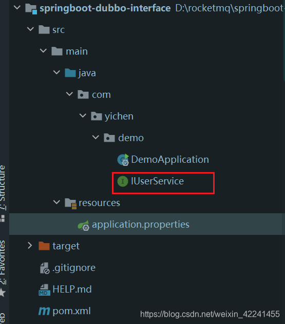This screenshot has width=285, height=324.
Task: Open the IUserService interface
Action: (157, 181)
